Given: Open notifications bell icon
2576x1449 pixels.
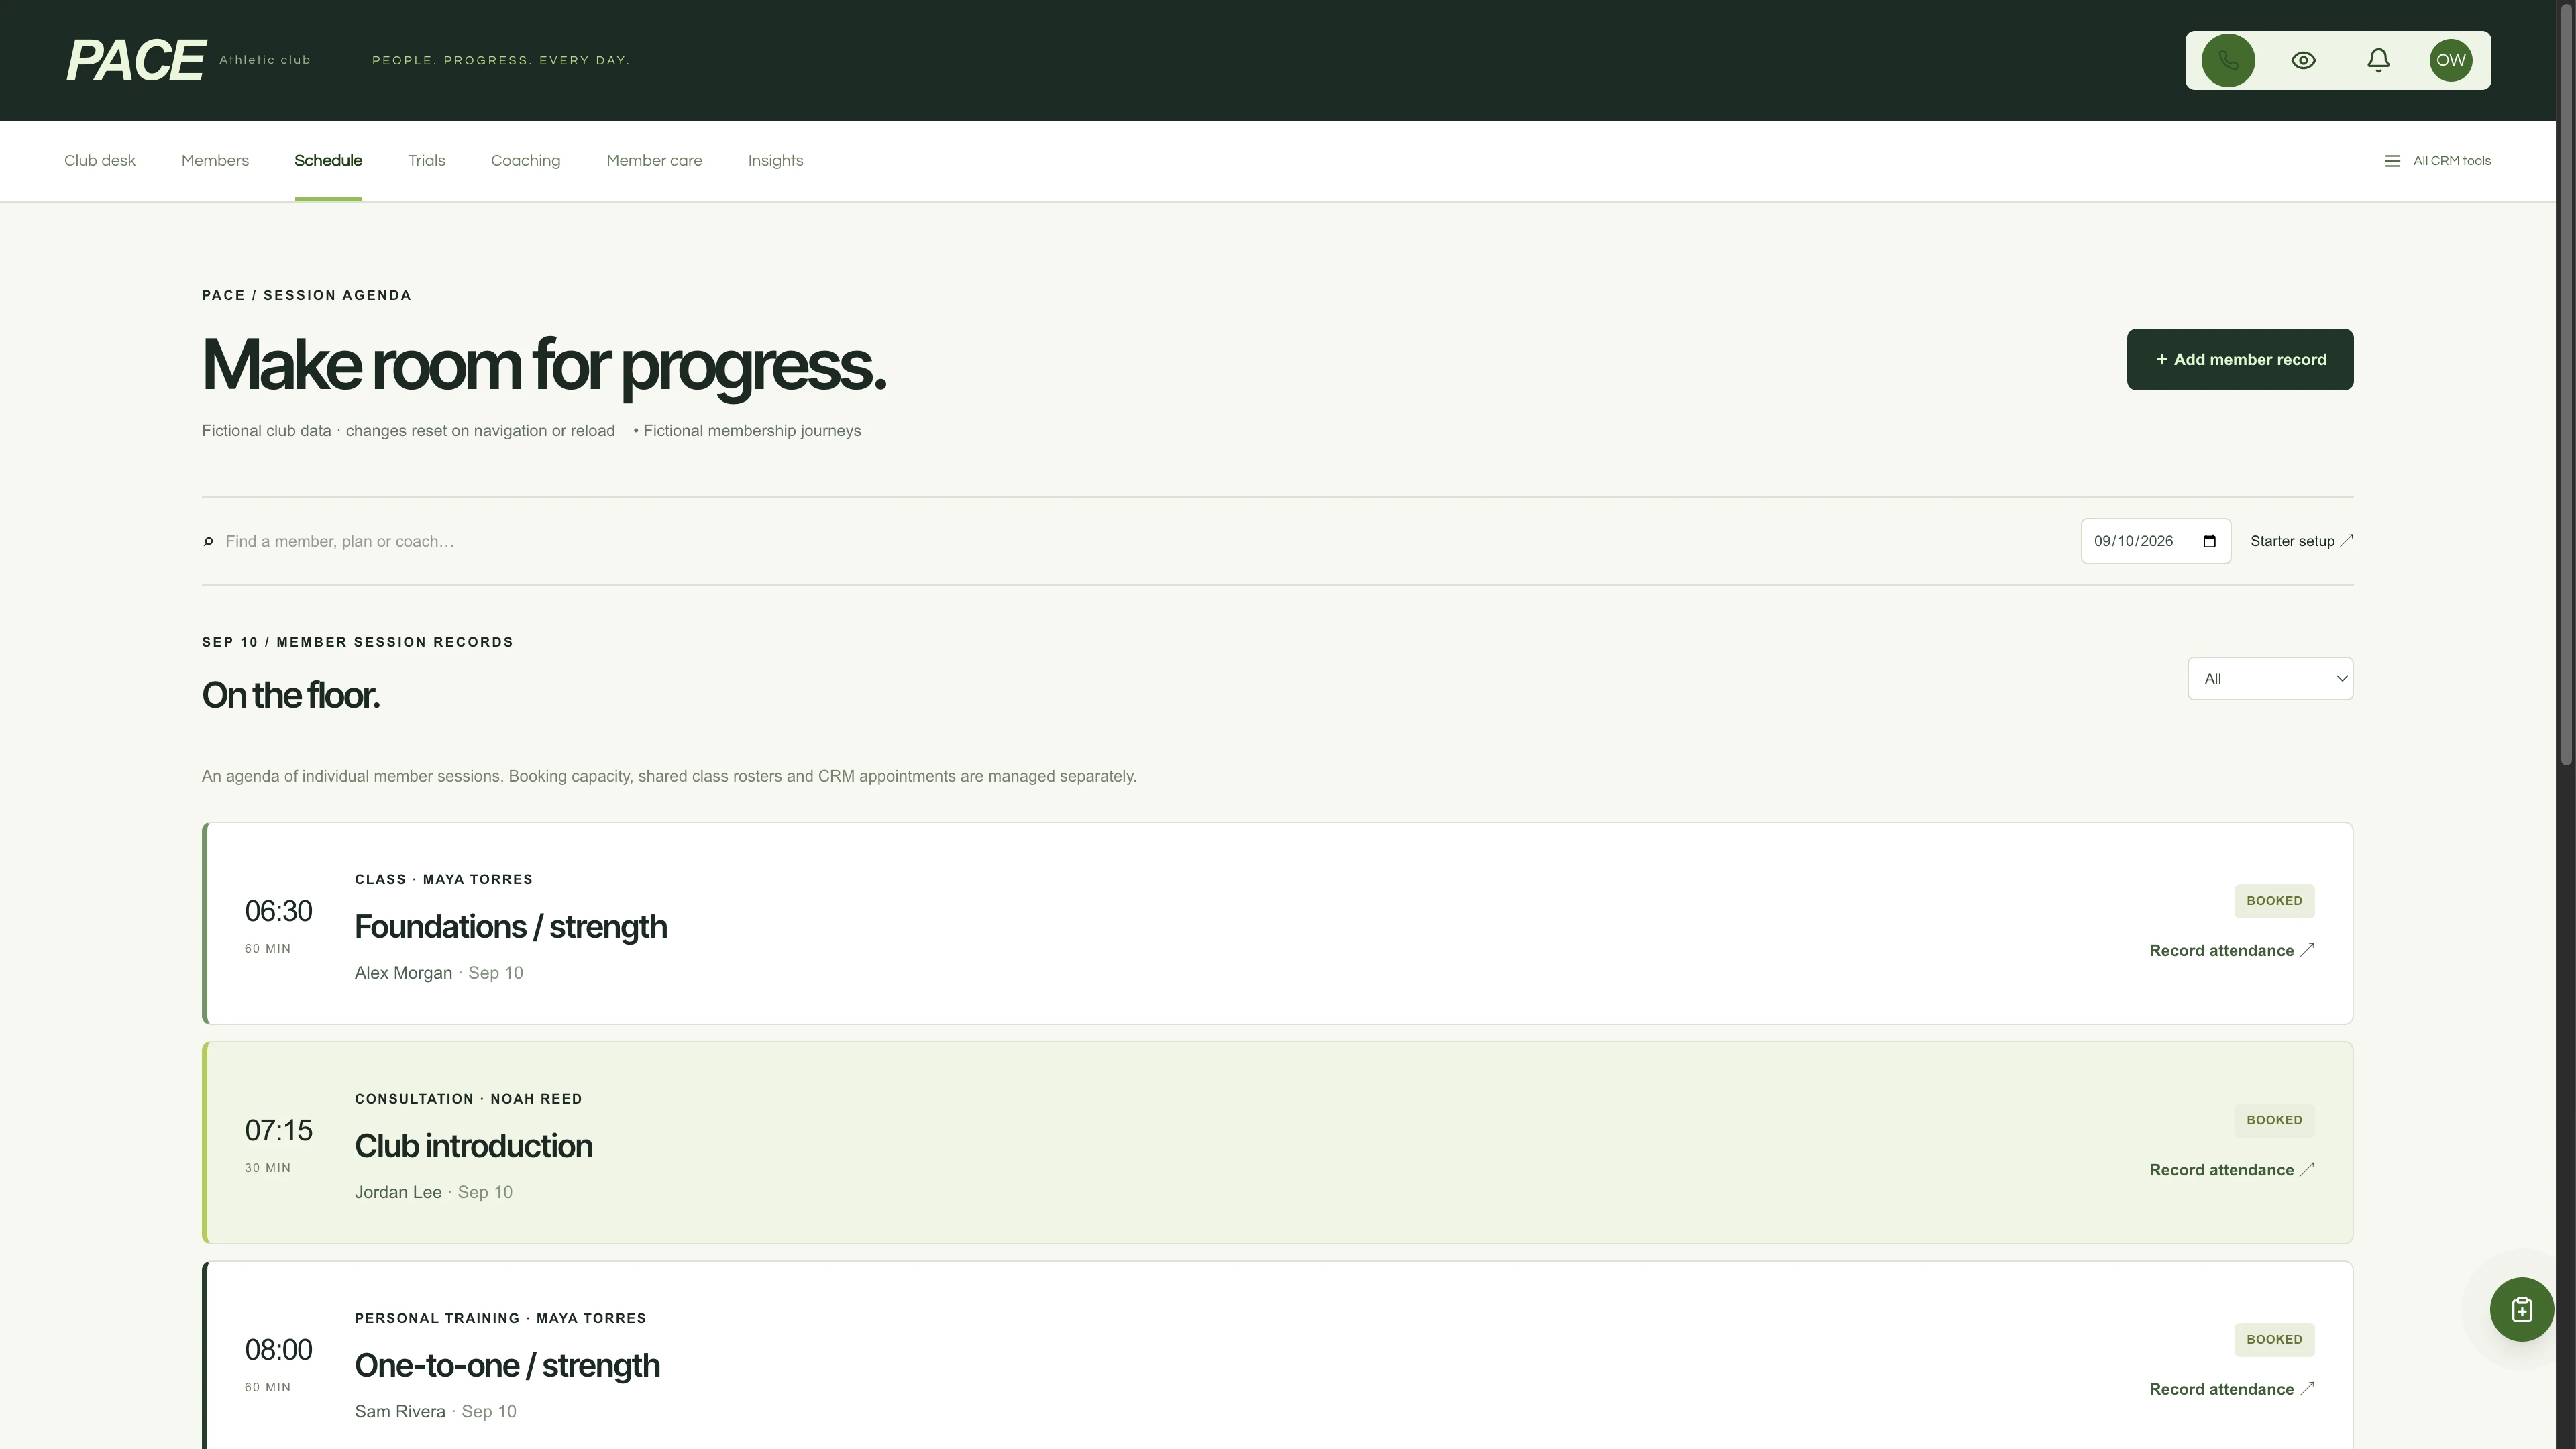Looking at the screenshot, I should tap(2378, 60).
